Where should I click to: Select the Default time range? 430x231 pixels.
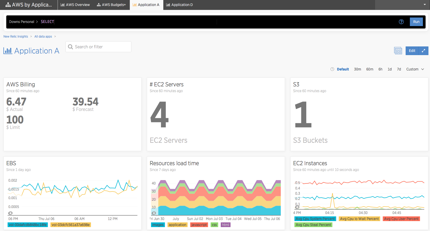(x=343, y=69)
